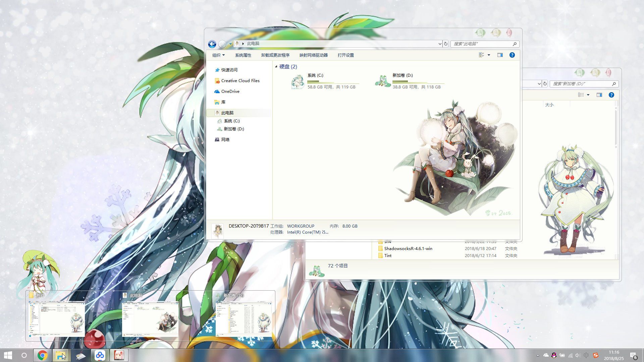The width and height of the screenshot is (644, 362).
Task: Select 新加卷 (D:) in navigation tree
Action: click(x=231, y=129)
